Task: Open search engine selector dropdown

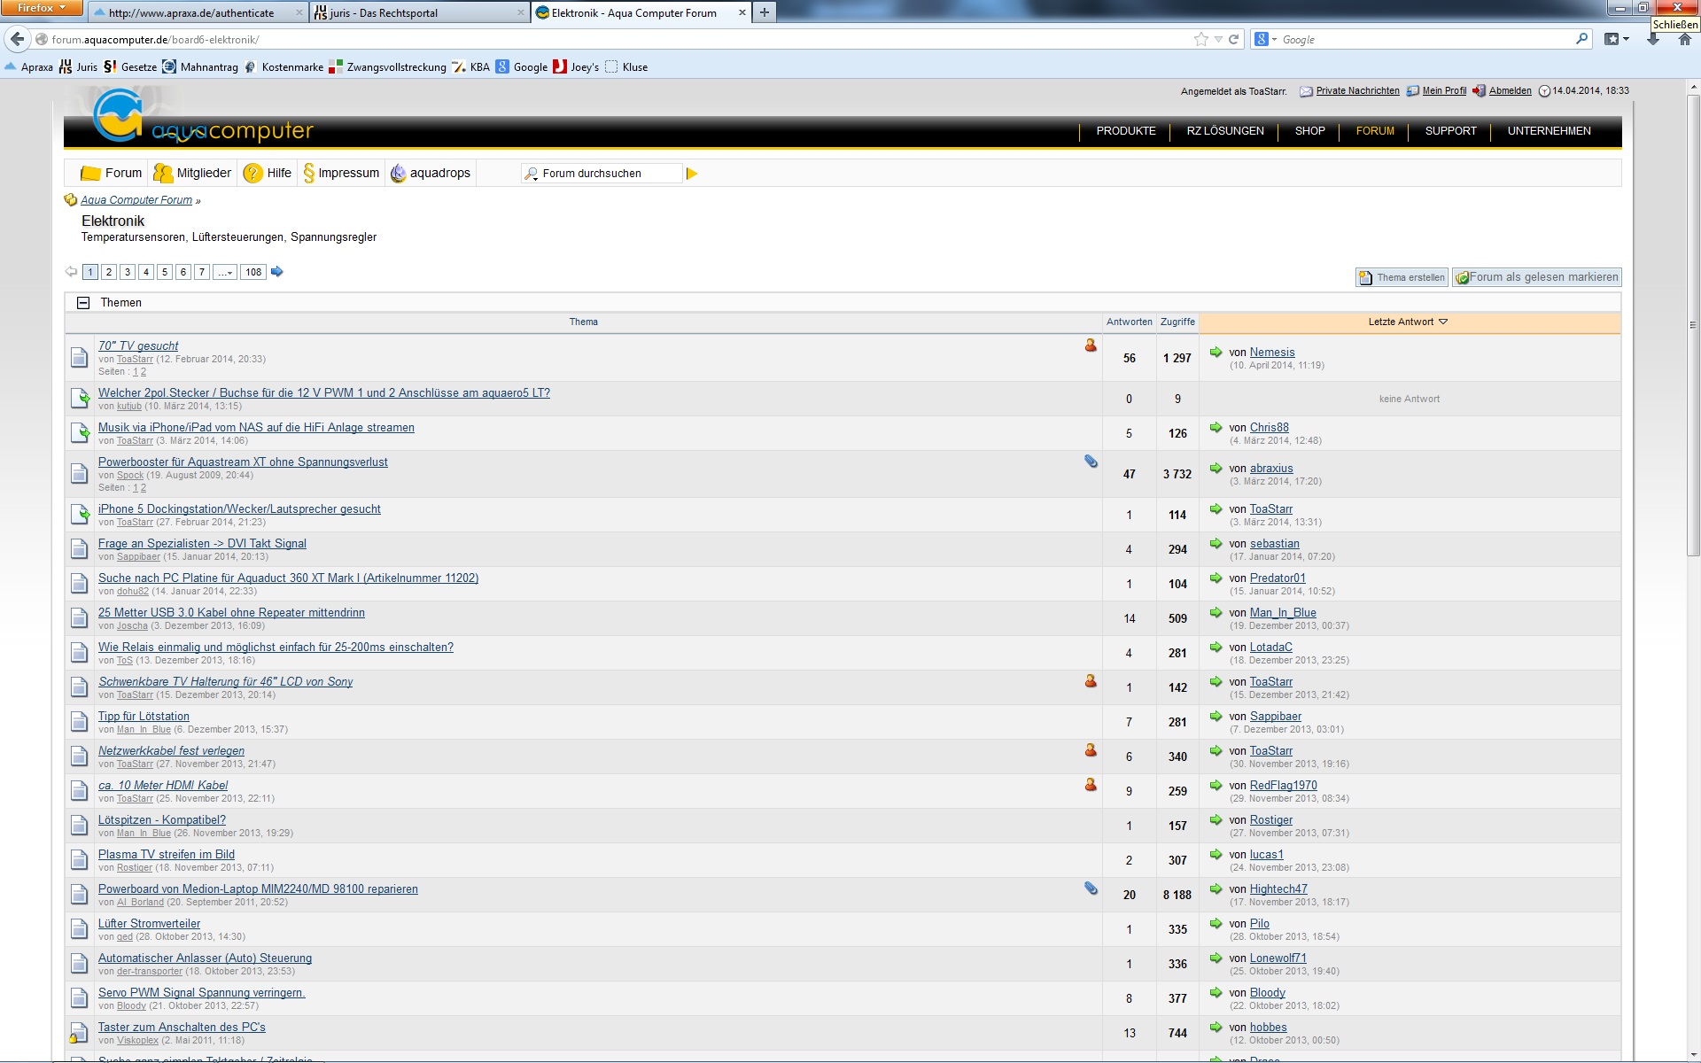Action: [x=1265, y=39]
